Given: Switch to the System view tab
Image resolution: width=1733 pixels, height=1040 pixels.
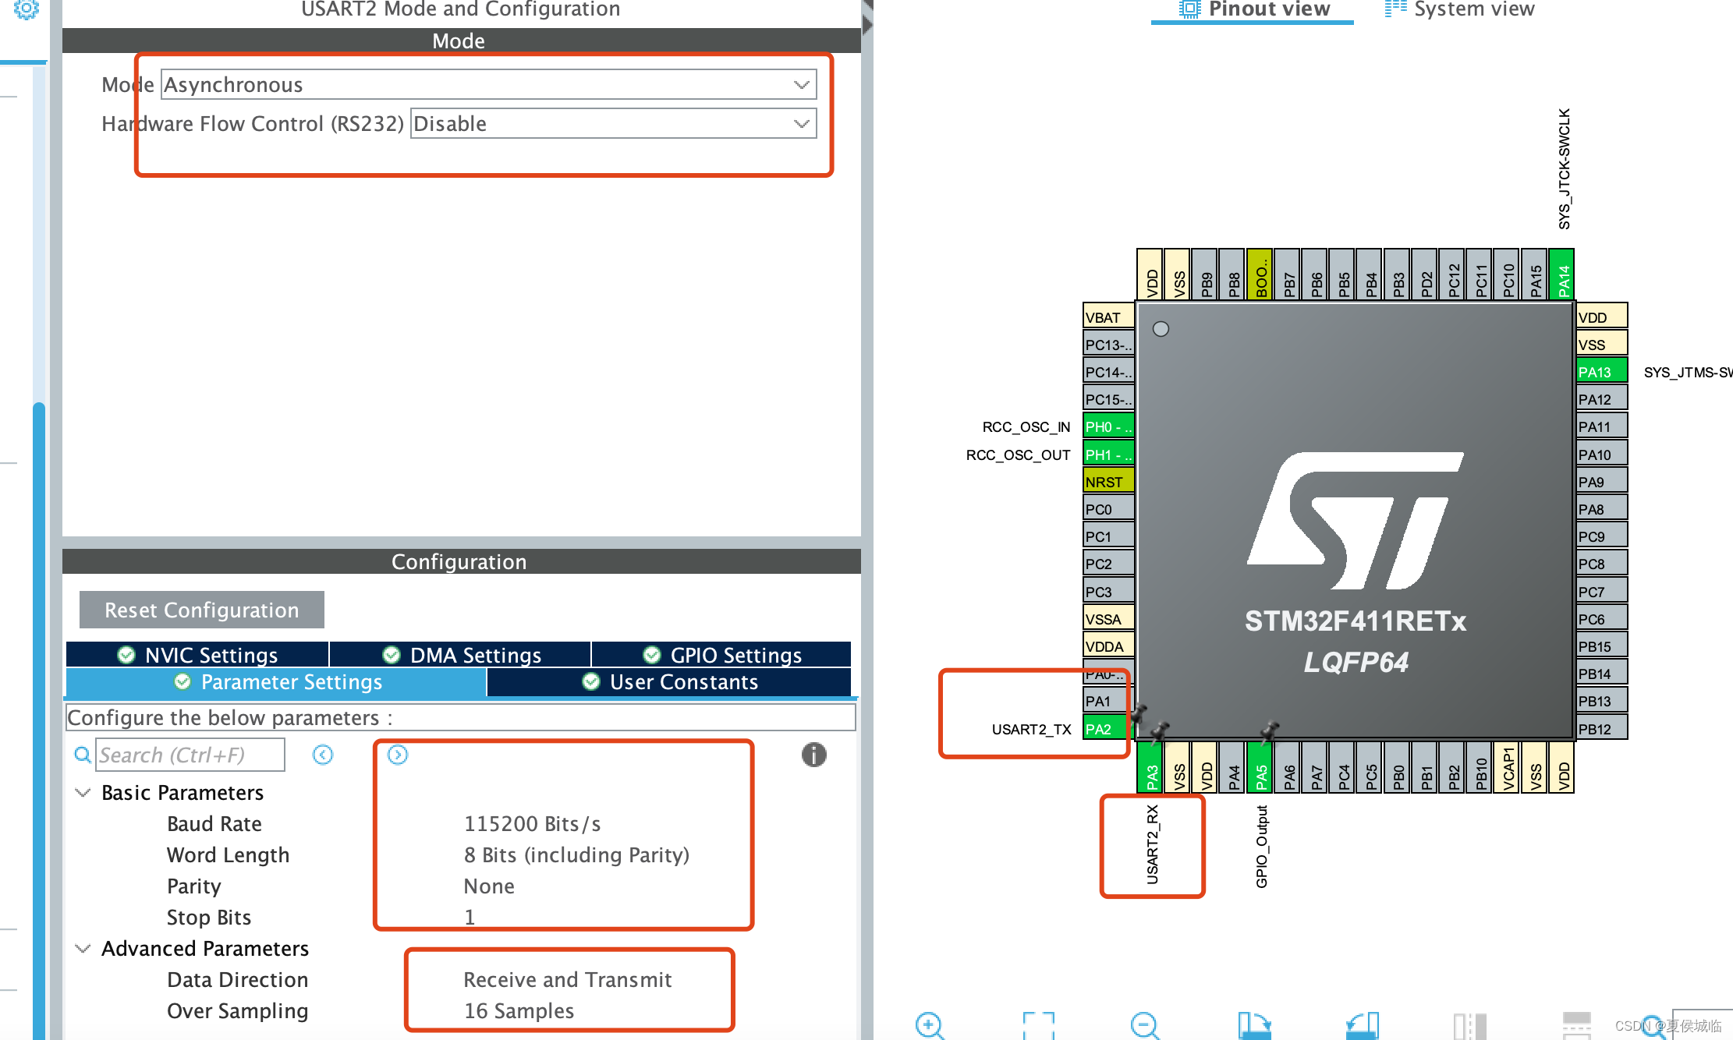Looking at the screenshot, I should pos(1459,9).
